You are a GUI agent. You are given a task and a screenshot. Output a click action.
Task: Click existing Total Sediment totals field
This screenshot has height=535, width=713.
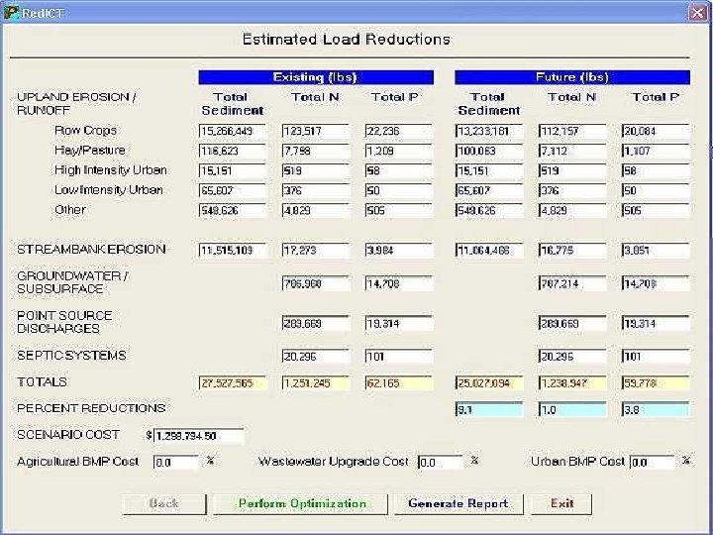click(x=232, y=382)
